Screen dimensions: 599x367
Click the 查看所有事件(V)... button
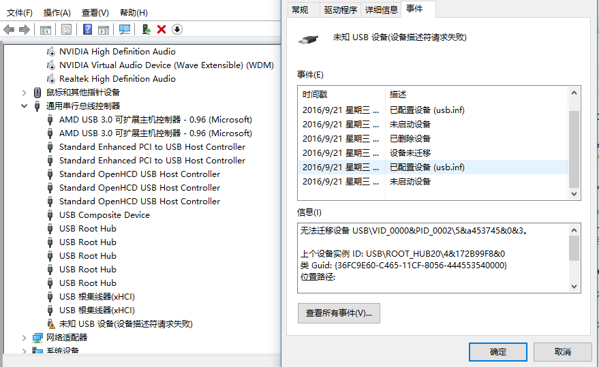pyautogui.click(x=339, y=313)
